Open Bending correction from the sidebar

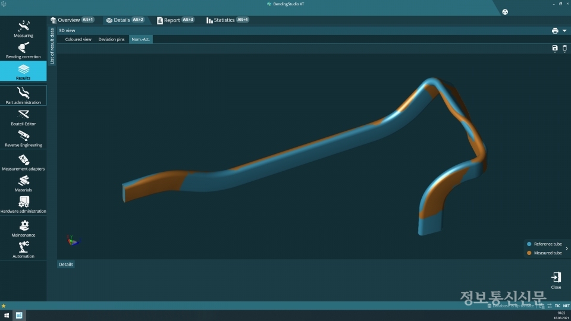(x=23, y=50)
